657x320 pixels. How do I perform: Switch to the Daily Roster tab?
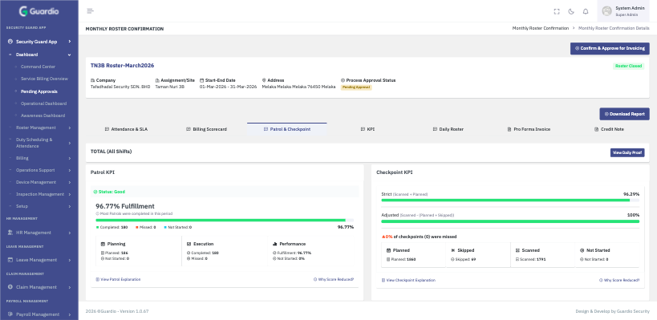point(448,129)
